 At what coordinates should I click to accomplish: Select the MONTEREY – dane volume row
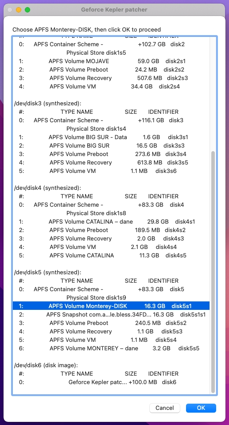click(111, 348)
